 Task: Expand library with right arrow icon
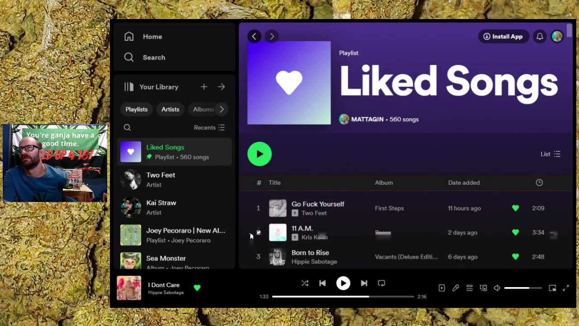coord(221,87)
